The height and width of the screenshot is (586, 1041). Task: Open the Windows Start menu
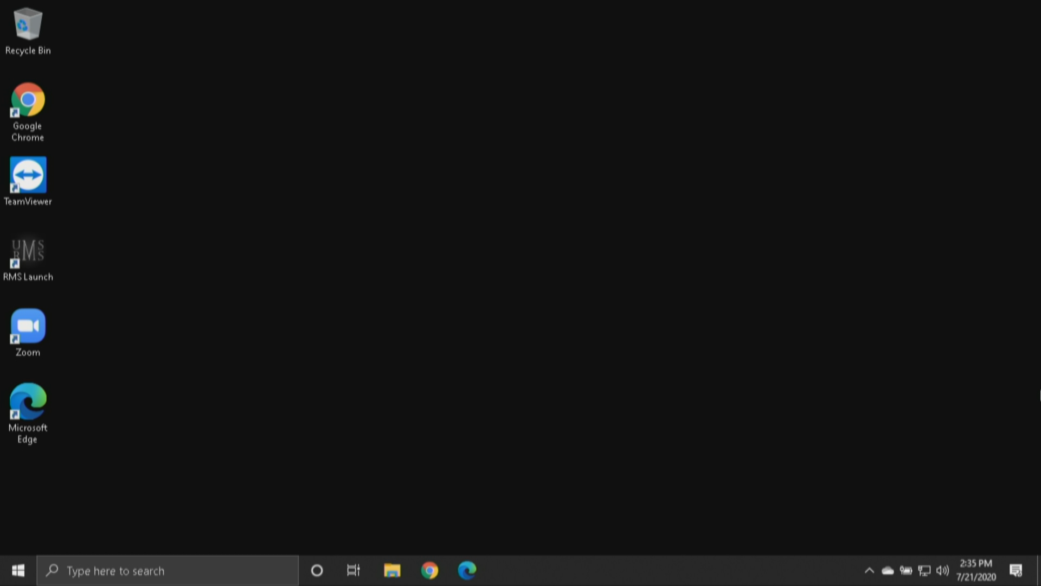tap(18, 571)
